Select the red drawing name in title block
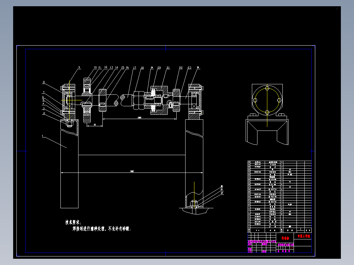 coord(285,238)
